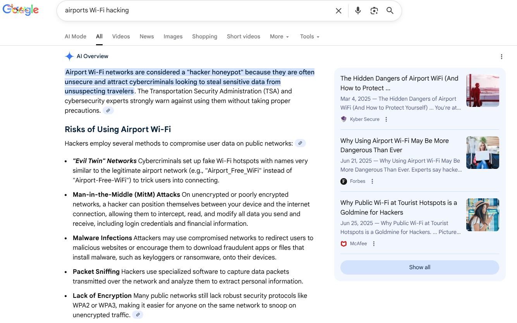Start voice search with the microphone icon
517x323 pixels.
coord(358,11)
